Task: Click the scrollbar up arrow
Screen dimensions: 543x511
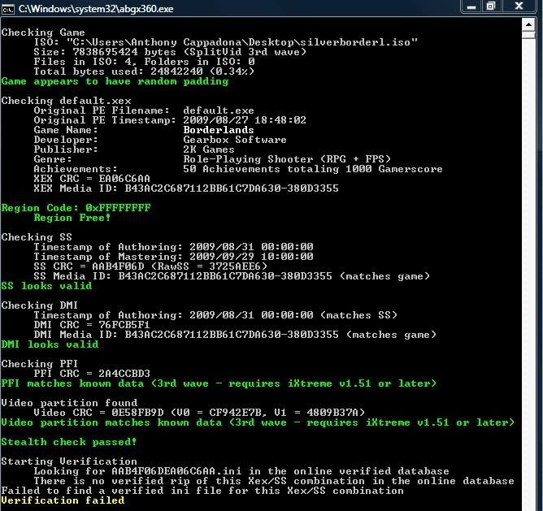Action: (528, 24)
